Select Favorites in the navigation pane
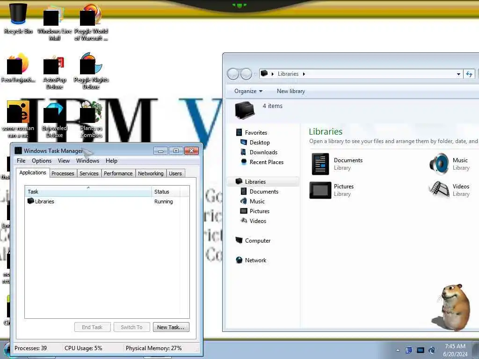 click(256, 132)
